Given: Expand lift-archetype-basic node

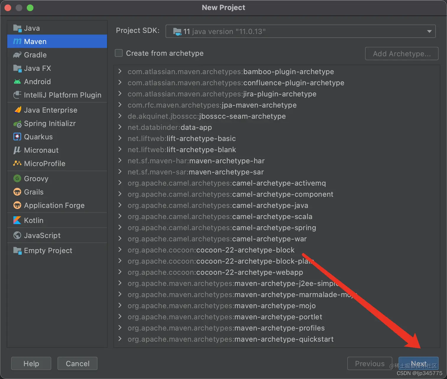Looking at the screenshot, I should coord(120,138).
